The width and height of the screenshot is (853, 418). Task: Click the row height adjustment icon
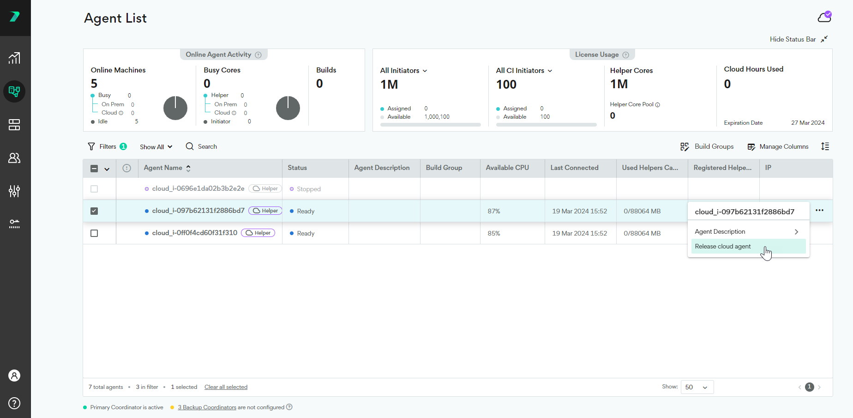click(825, 146)
